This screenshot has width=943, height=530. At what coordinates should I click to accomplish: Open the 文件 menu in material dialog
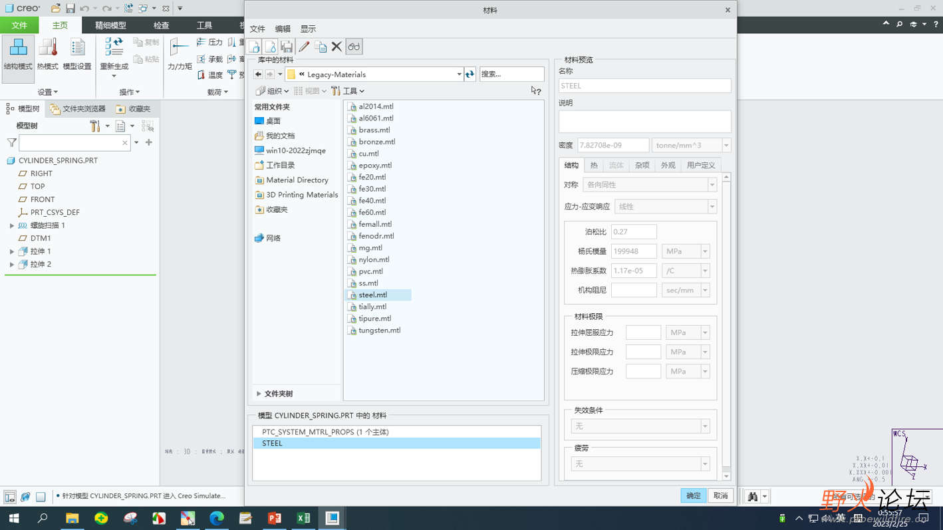click(x=257, y=29)
